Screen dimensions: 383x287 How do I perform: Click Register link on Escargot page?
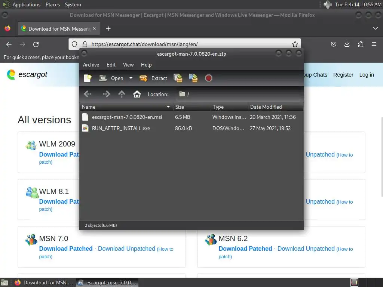point(343,75)
